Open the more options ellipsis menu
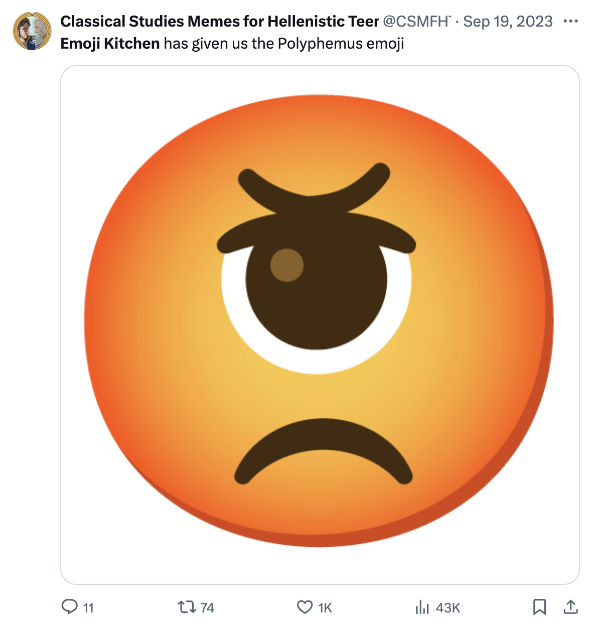The image size is (596, 628). click(x=570, y=22)
